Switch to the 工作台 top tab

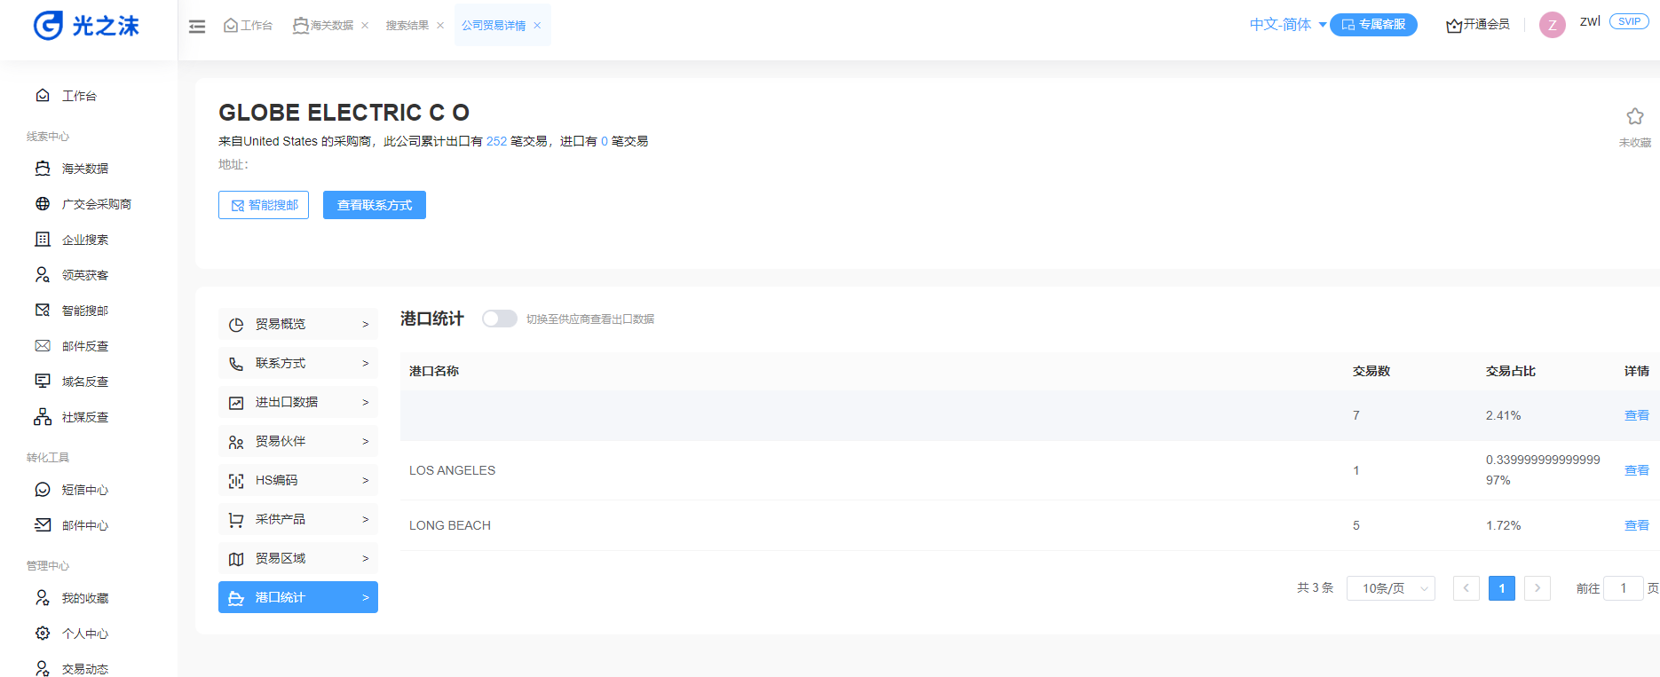[248, 26]
